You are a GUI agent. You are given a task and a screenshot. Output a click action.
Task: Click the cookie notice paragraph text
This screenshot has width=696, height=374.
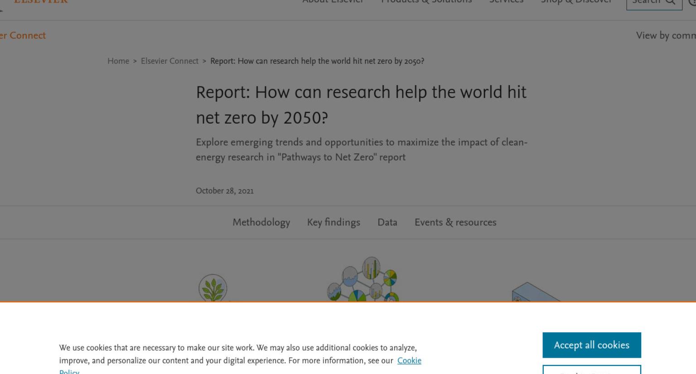[240, 358]
